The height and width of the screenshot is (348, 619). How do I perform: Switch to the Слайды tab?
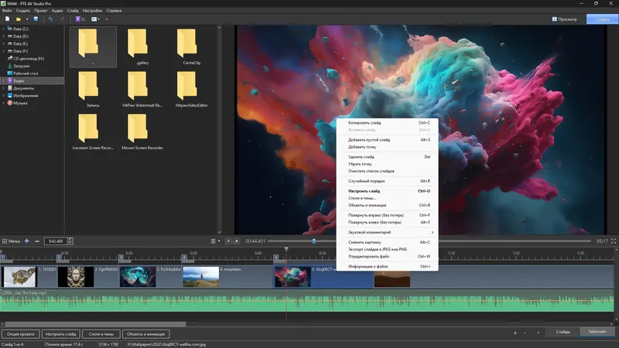pos(563,332)
